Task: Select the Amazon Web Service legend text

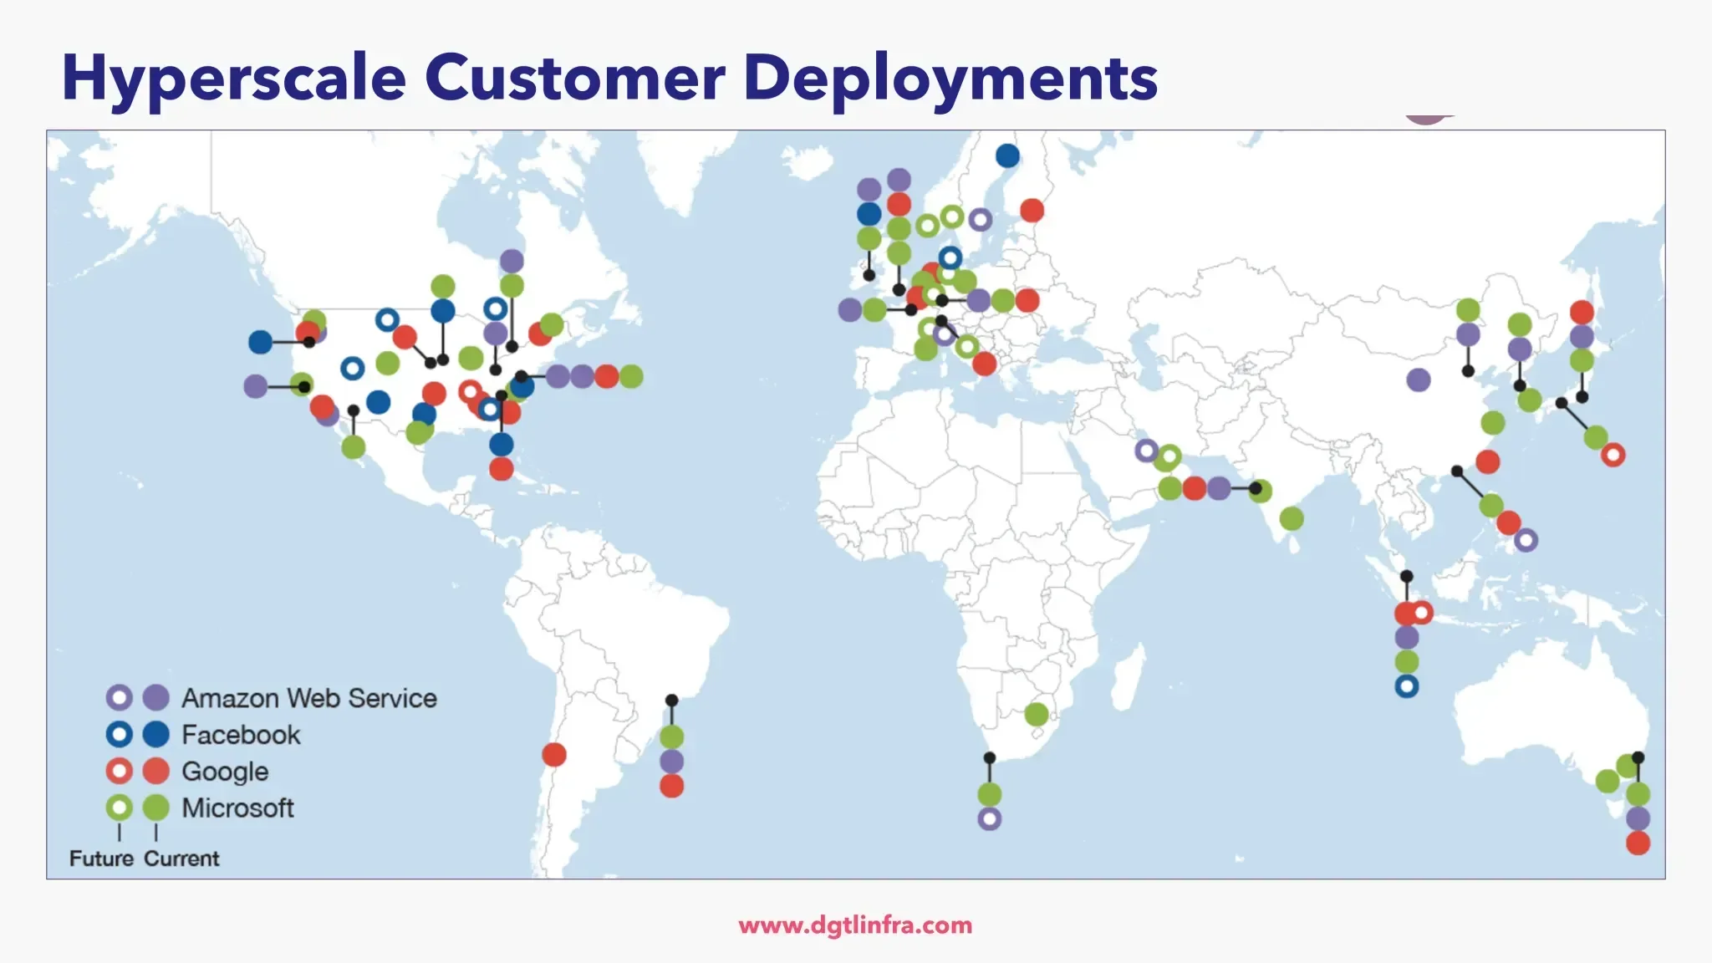Action: [x=309, y=699]
